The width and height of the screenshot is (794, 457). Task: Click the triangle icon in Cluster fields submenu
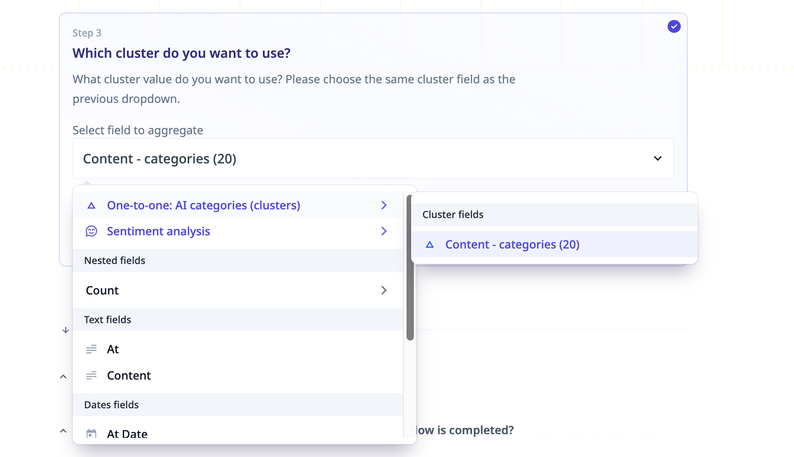430,245
